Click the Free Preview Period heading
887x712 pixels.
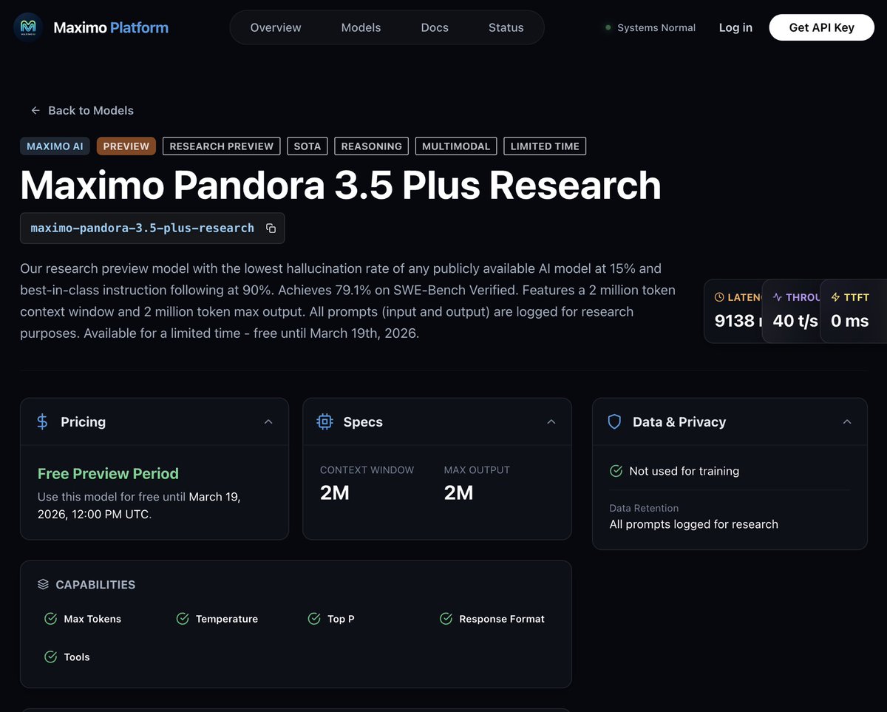pyautogui.click(x=108, y=473)
